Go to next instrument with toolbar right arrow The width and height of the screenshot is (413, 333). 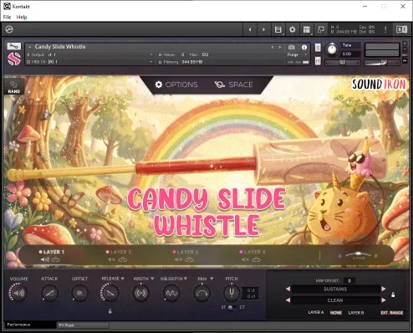point(263,29)
